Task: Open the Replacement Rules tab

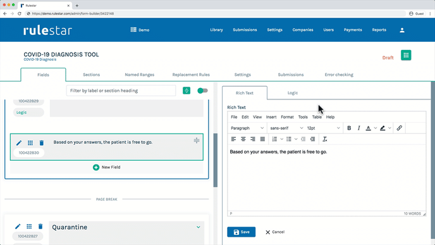Action: [x=191, y=75]
